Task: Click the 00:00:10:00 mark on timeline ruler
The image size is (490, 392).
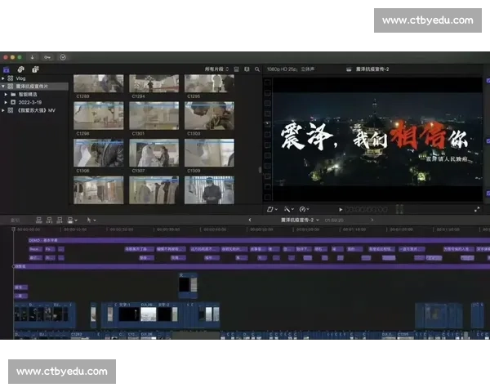Action: (x=75, y=229)
